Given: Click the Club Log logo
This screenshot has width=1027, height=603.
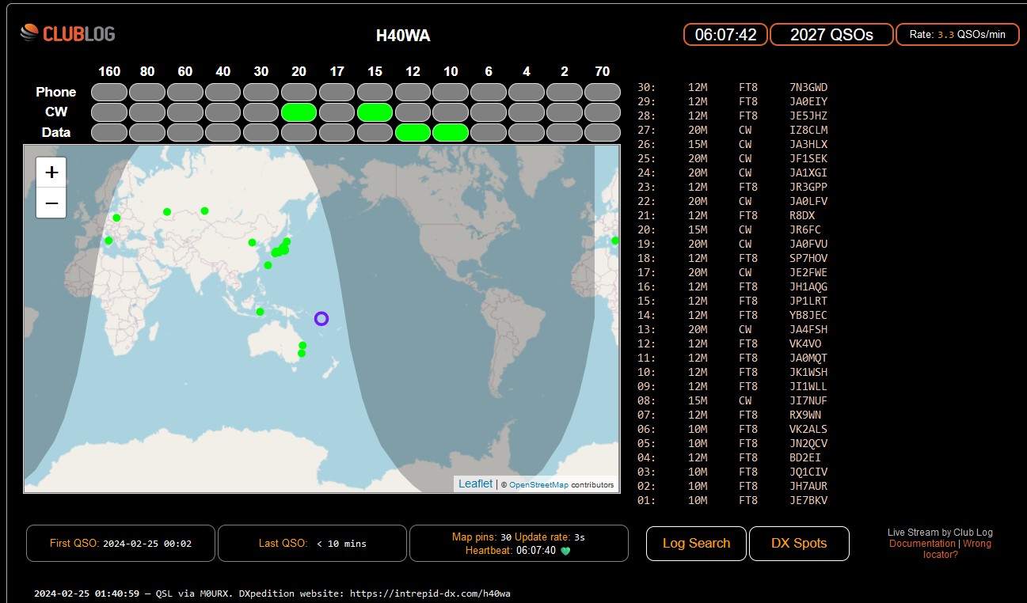Looking at the screenshot, I should [x=67, y=33].
